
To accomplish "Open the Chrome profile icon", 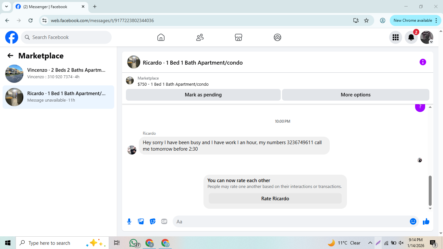I will tap(383, 20).
